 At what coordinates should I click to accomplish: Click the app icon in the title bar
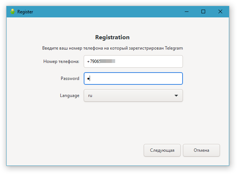click(x=12, y=11)
